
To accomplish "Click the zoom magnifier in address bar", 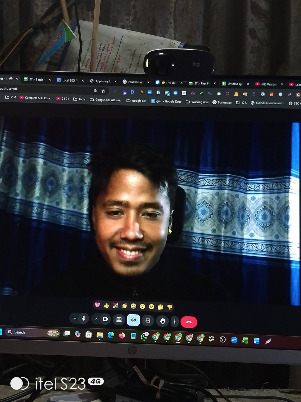I will [96, 91].
